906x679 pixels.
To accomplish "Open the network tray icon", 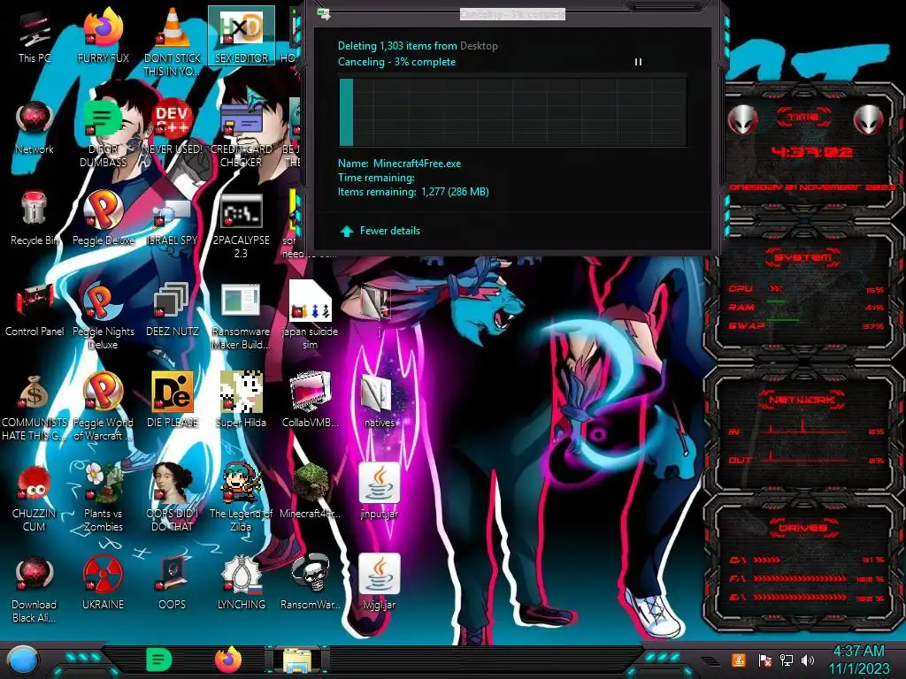I will click(786, 660).
